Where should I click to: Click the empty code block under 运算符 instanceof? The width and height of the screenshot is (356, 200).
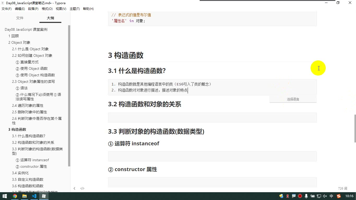(212, 156)
